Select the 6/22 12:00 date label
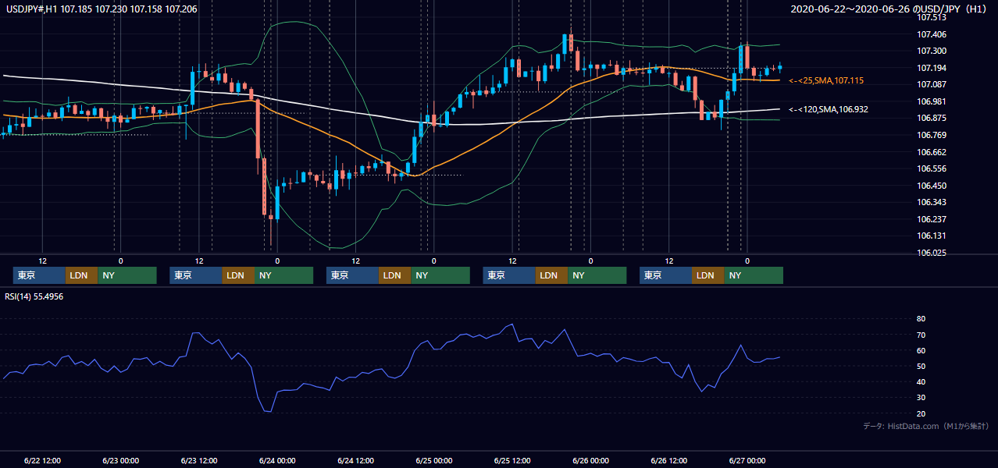The width and height of the screenshot is (998, 468). (43, 460)
